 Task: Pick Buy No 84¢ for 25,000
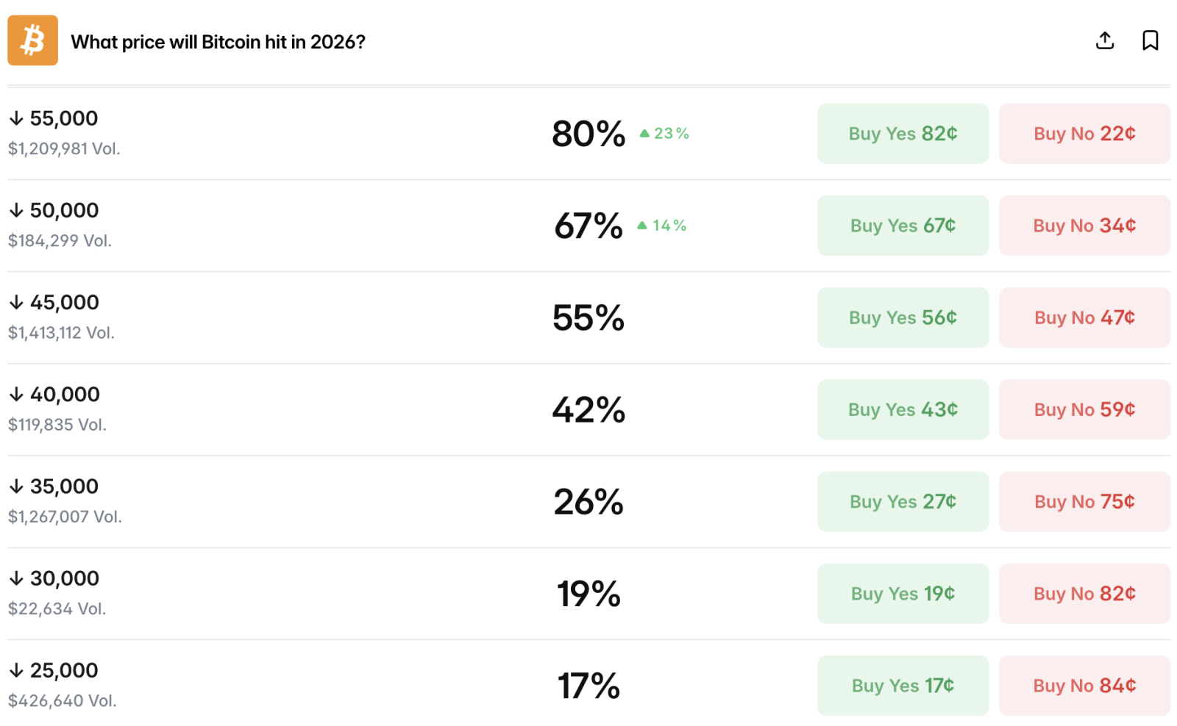click(1084, 686)
